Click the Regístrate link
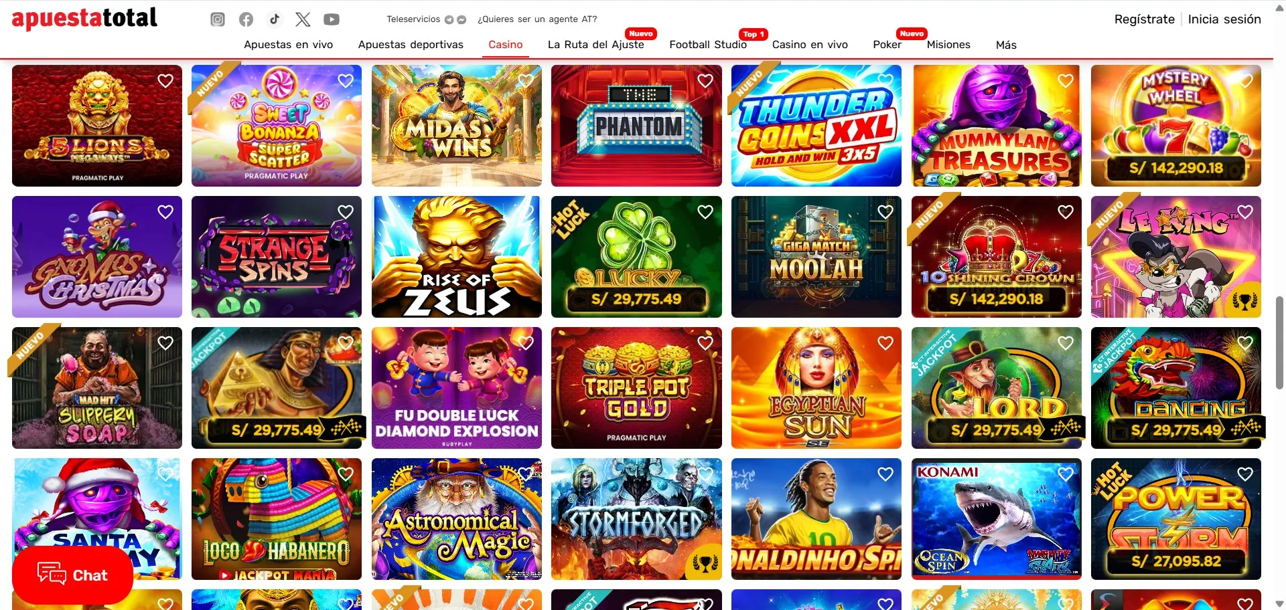The width and height of the screenshot is (1286, 610). pos(1144,19)
